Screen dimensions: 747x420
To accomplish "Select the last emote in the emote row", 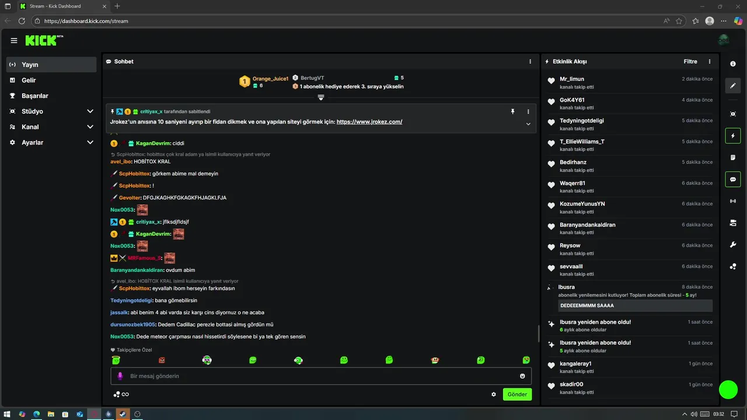I will pyautogui.click(x=526, y=360).
